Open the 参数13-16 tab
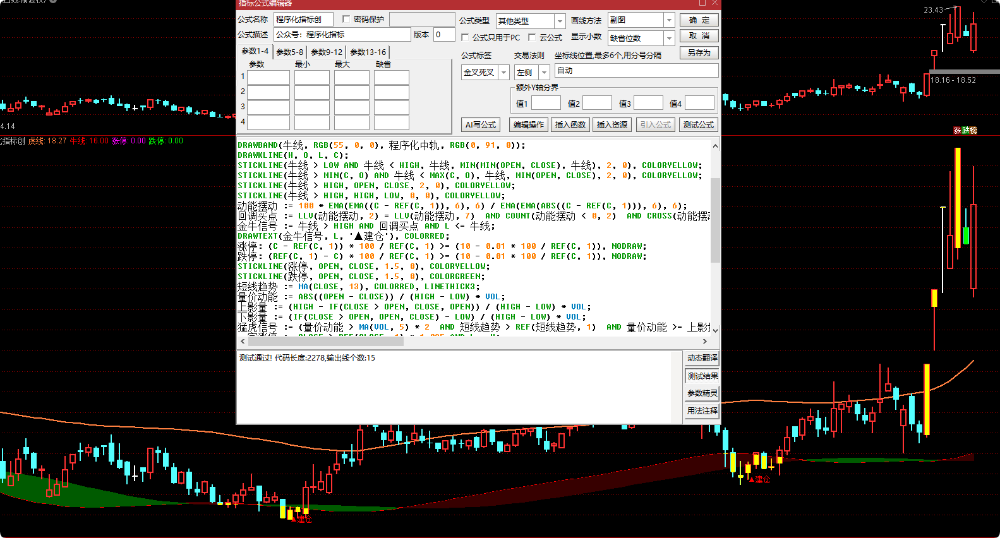 (x=368, y=52)
